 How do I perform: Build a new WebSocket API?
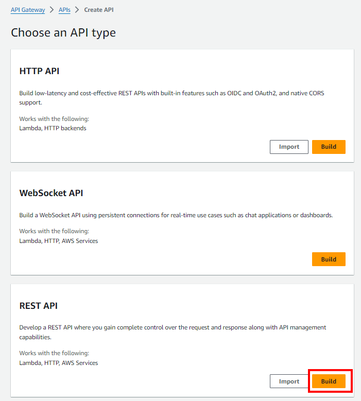tap(329, 259)
